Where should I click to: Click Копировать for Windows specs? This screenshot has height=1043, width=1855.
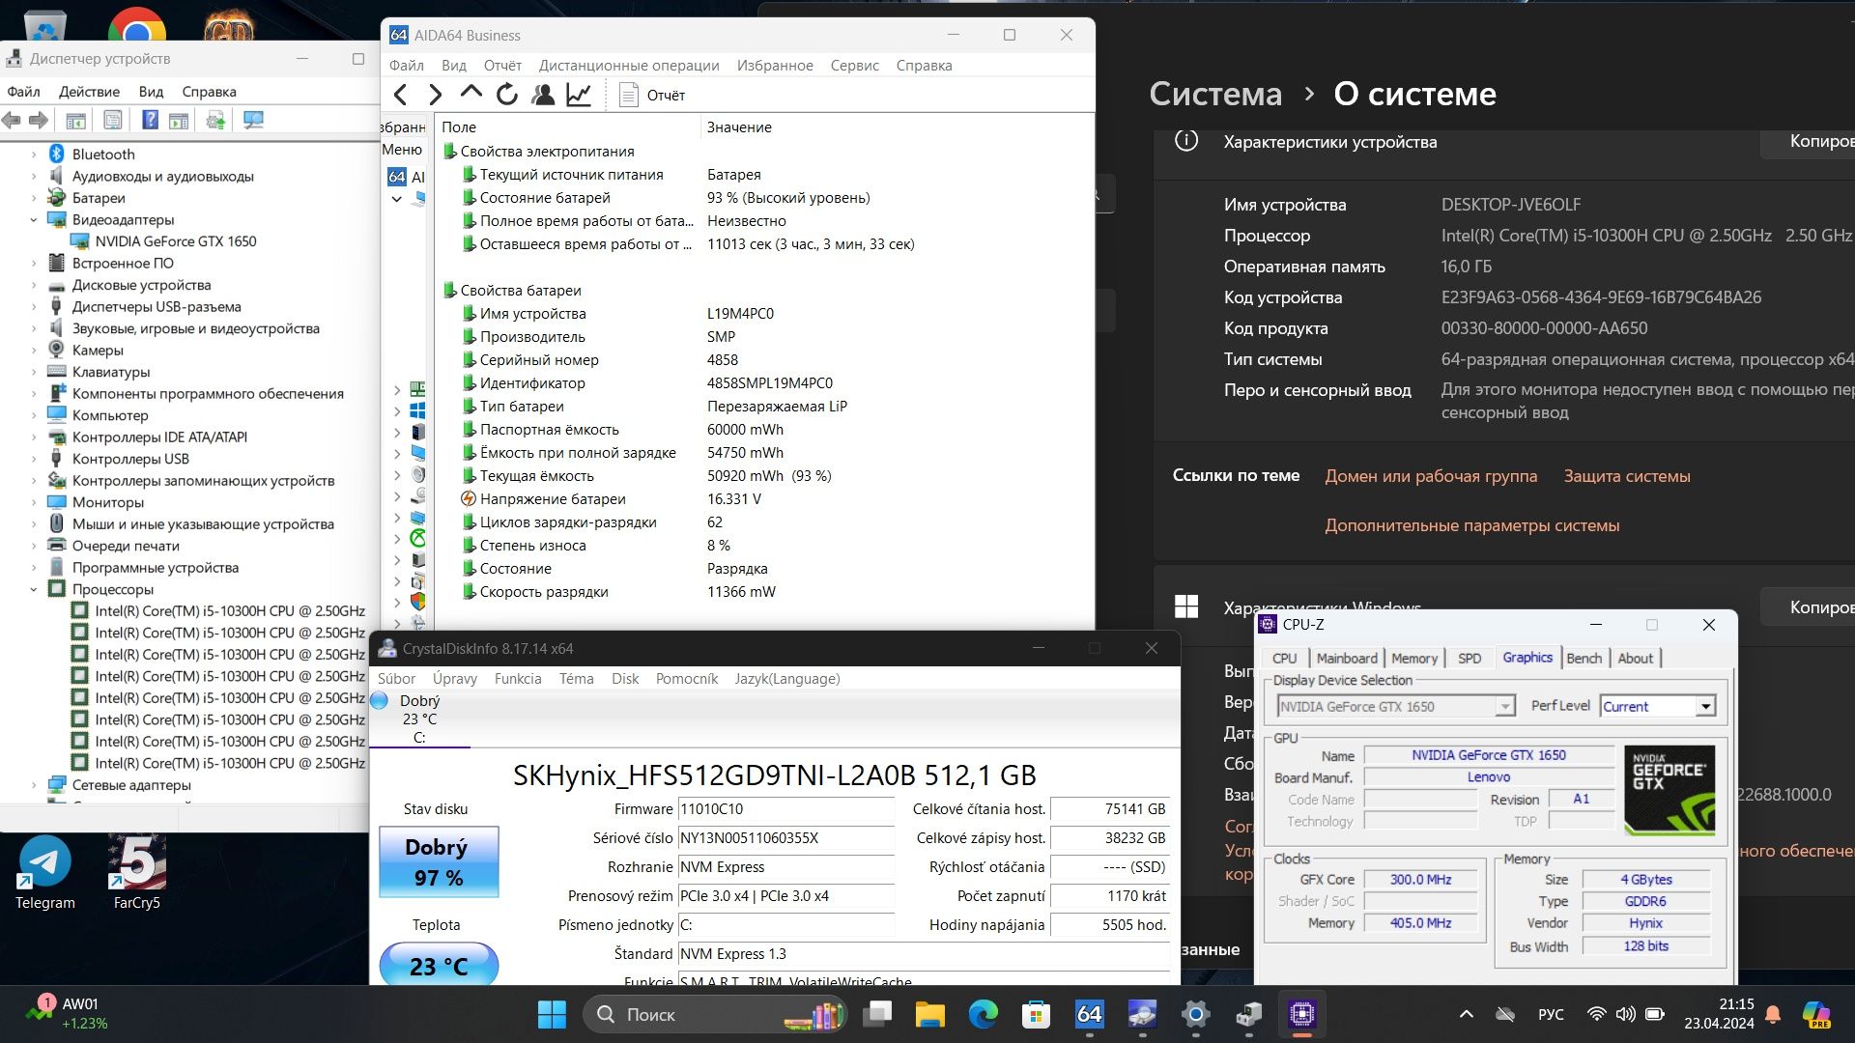[1809, 607]
